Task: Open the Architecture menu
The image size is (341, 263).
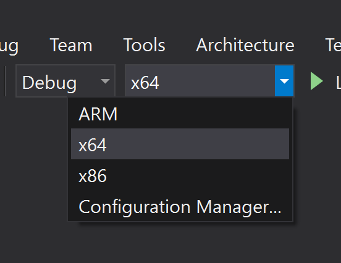Action: tap(245, 45)
